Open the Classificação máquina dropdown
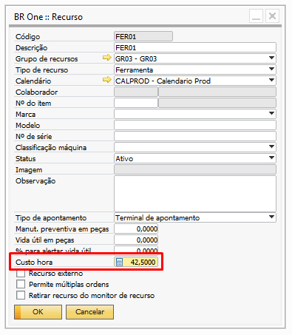 coord(271,147)
